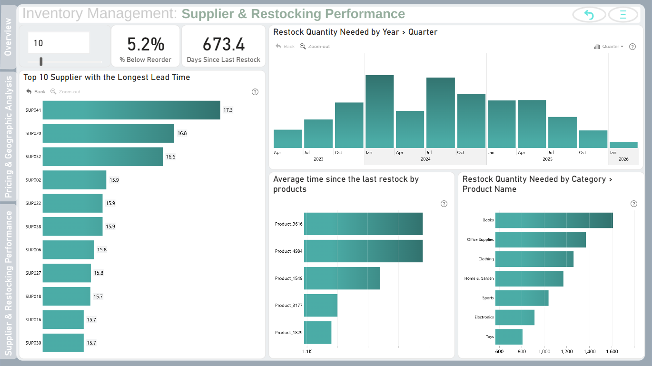The width and height of the screenshot is (652, 366).
Task: Click help icon on Restock Quantity by Quarter chart
Action: point(632,47)
